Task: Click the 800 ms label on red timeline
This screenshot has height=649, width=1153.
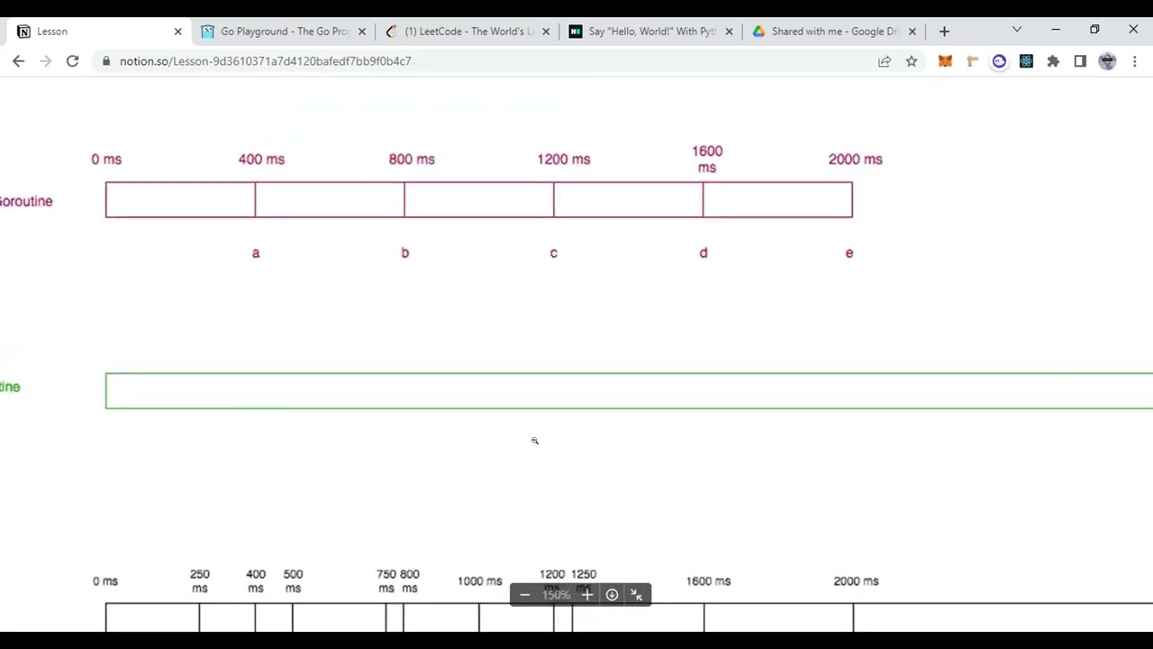Action: tap(412, 160)
